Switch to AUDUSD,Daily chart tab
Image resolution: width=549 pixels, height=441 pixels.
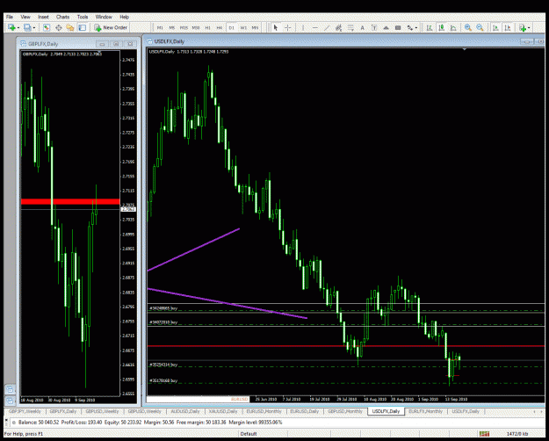click(185, 411)
